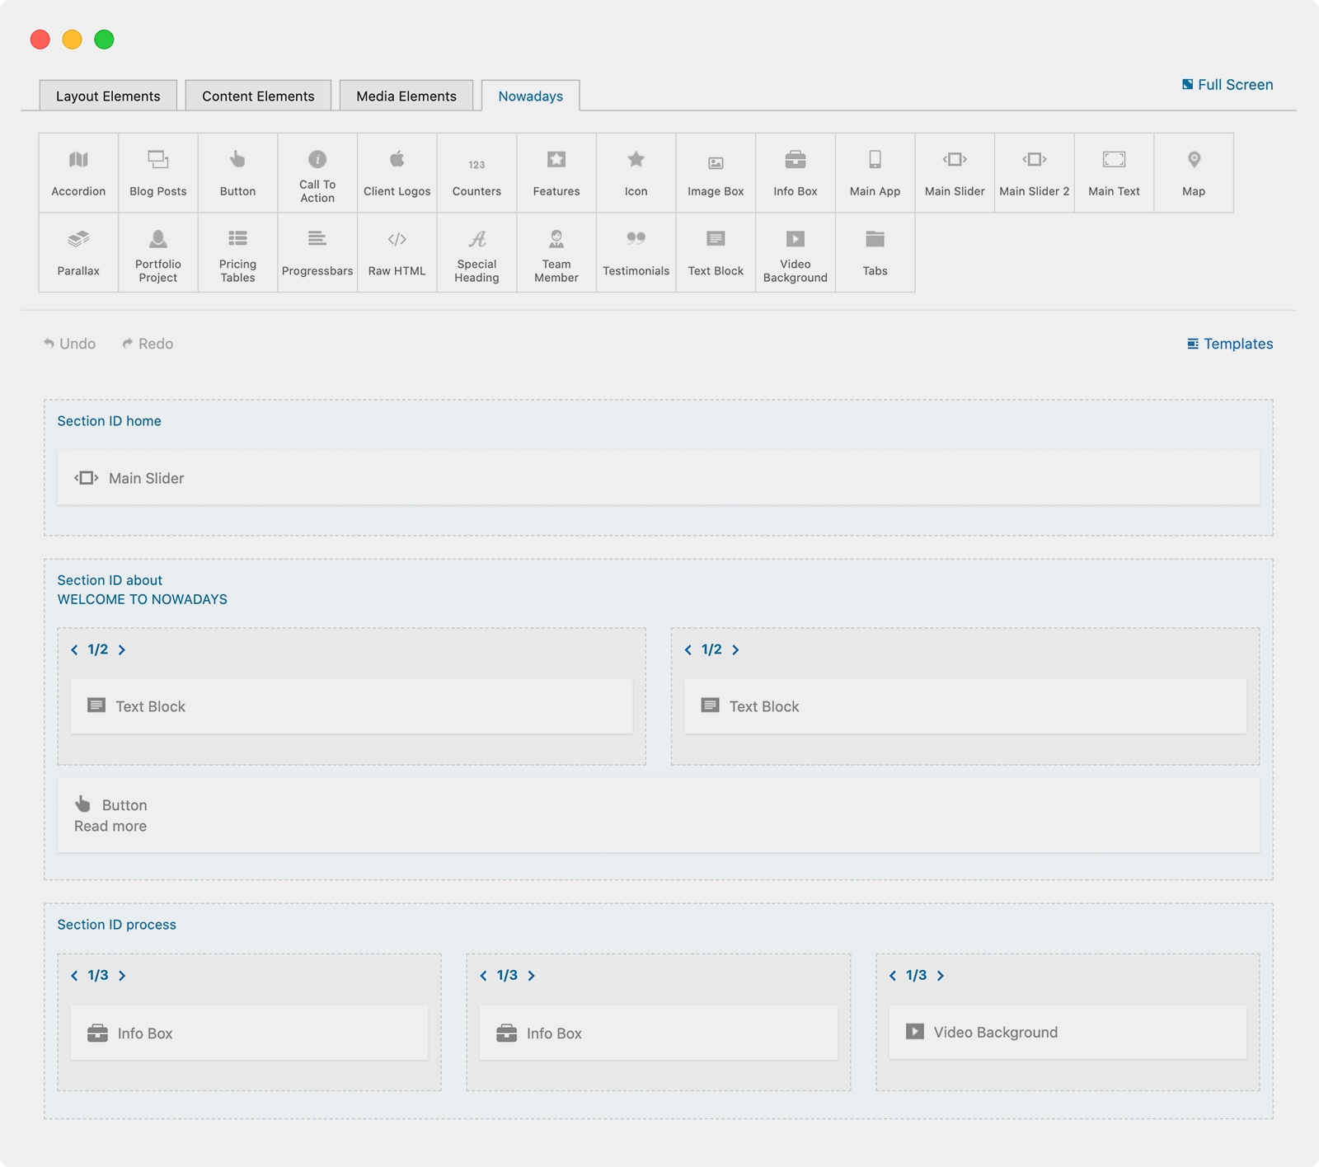Open the Media Elements tab
1319x1167 pixels.
[406, 96]
